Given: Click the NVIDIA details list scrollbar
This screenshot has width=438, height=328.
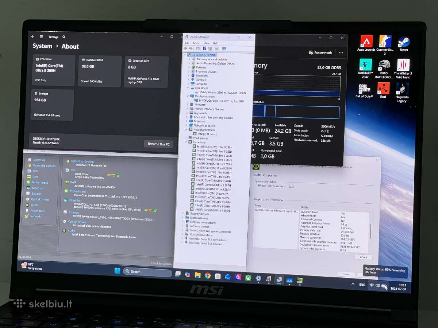Looking at the screenshot, I should pyautogui.click(x=370, y=231).
